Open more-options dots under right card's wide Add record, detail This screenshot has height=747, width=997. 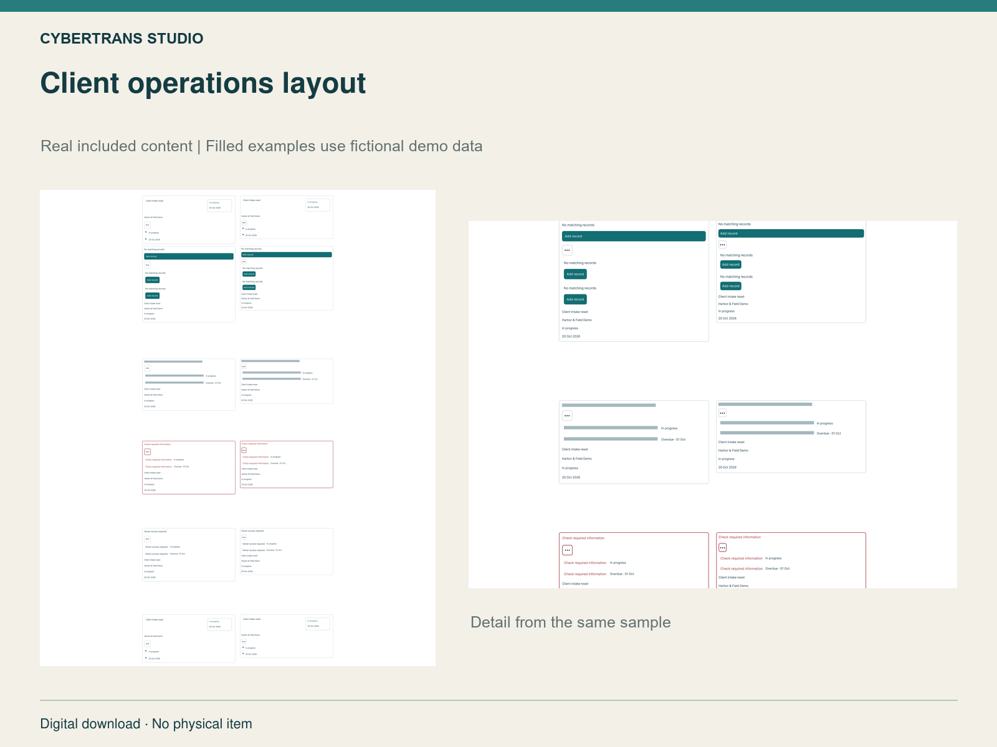(x=722, y=245)
